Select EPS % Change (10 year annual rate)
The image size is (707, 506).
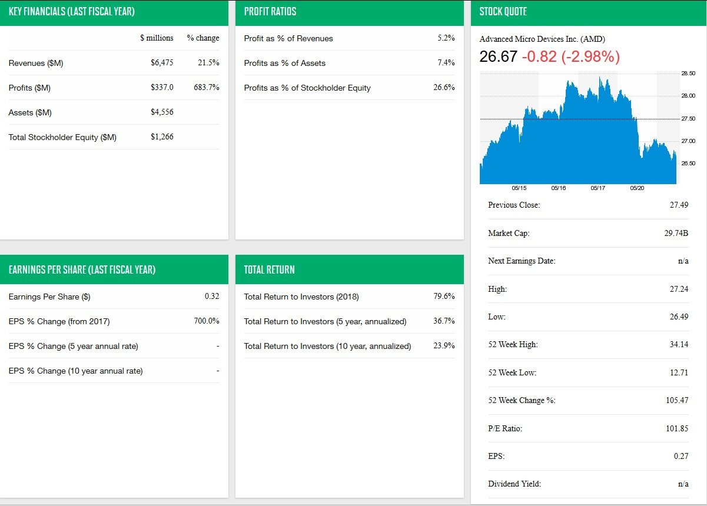pyautogui.click(x=76, y=371)
